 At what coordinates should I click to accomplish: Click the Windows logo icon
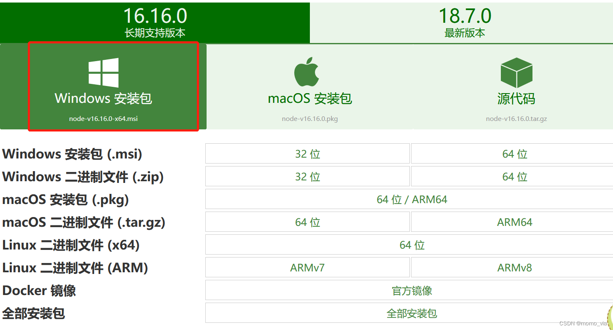pos(103,72)
